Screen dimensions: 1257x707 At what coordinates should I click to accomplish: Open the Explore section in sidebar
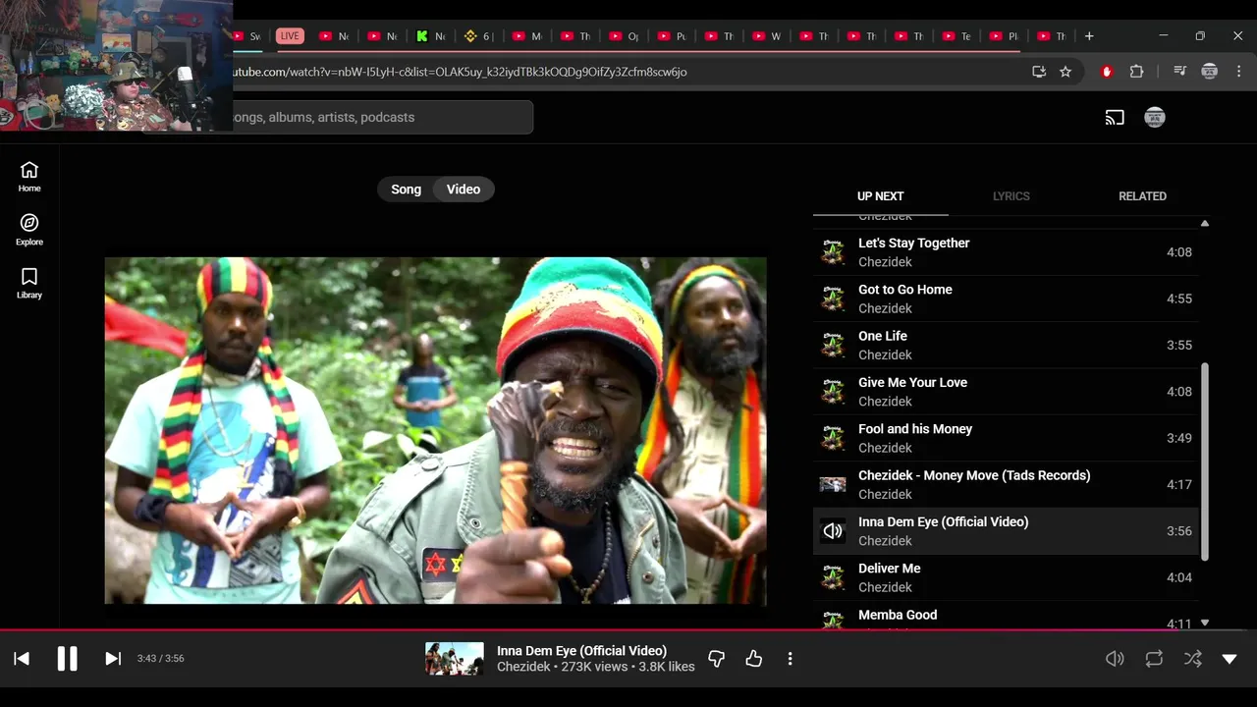tap(29, 230)
